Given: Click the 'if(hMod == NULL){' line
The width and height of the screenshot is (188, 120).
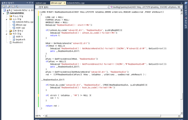Looking at the screenshot, I should pos(55,46).
